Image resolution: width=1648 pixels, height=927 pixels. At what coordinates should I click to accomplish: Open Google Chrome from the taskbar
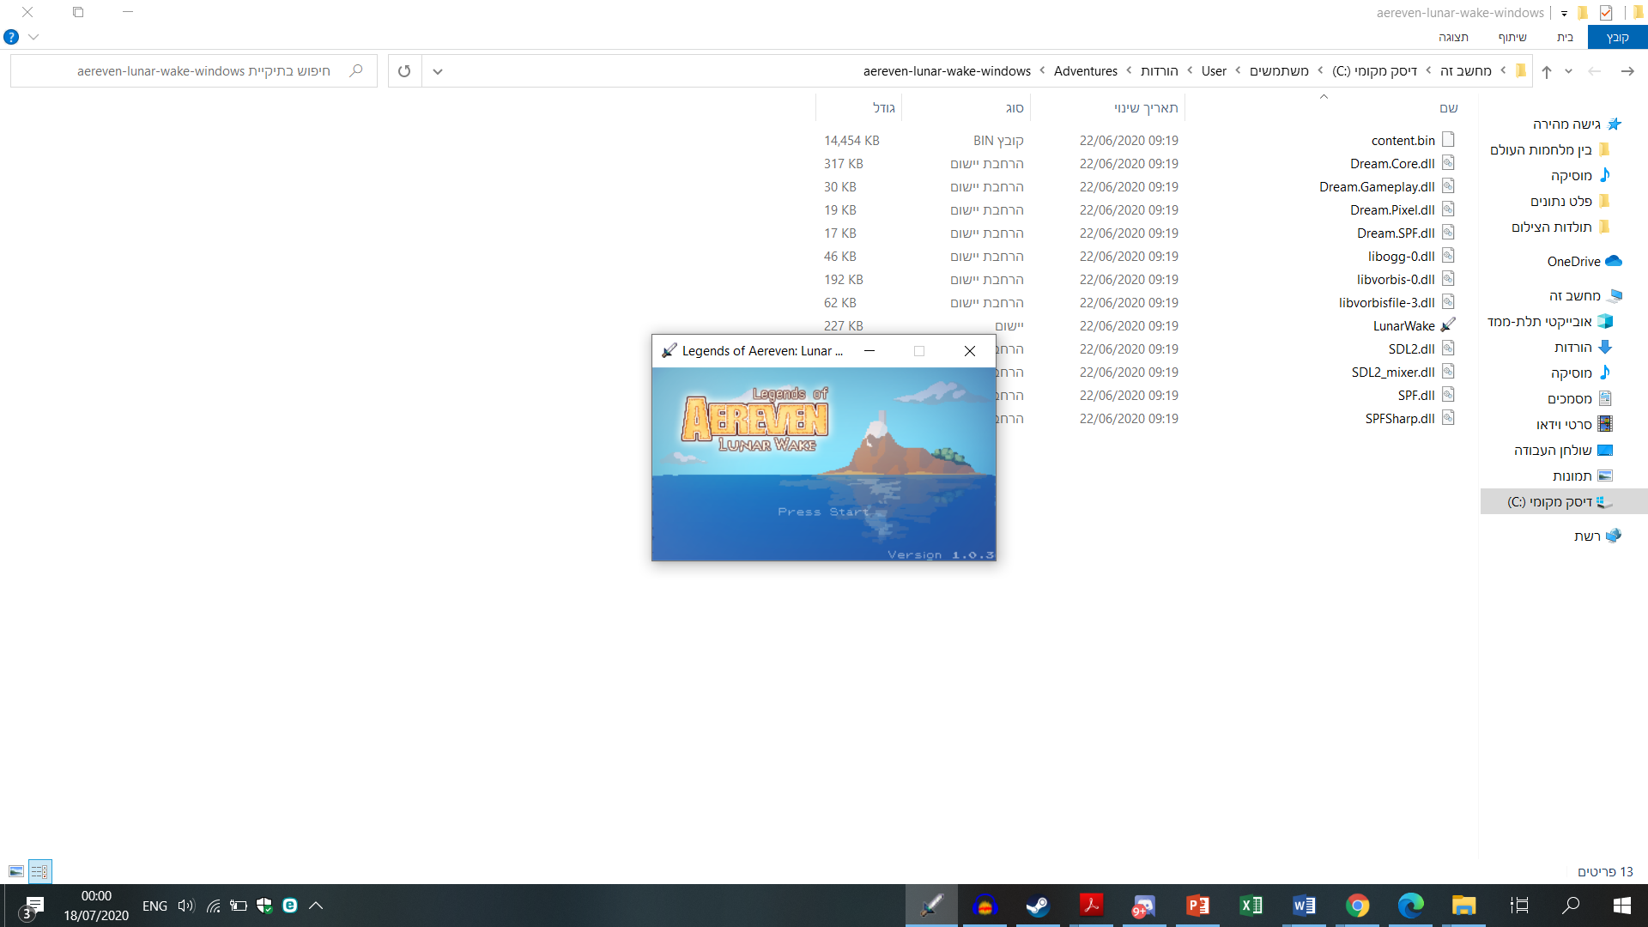[1357, 906]
